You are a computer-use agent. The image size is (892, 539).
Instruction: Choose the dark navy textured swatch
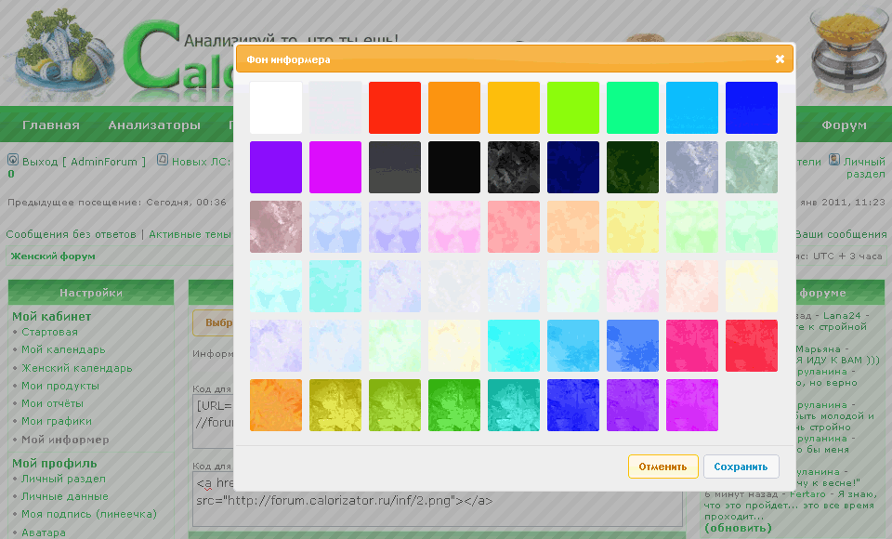click(573, 167)
